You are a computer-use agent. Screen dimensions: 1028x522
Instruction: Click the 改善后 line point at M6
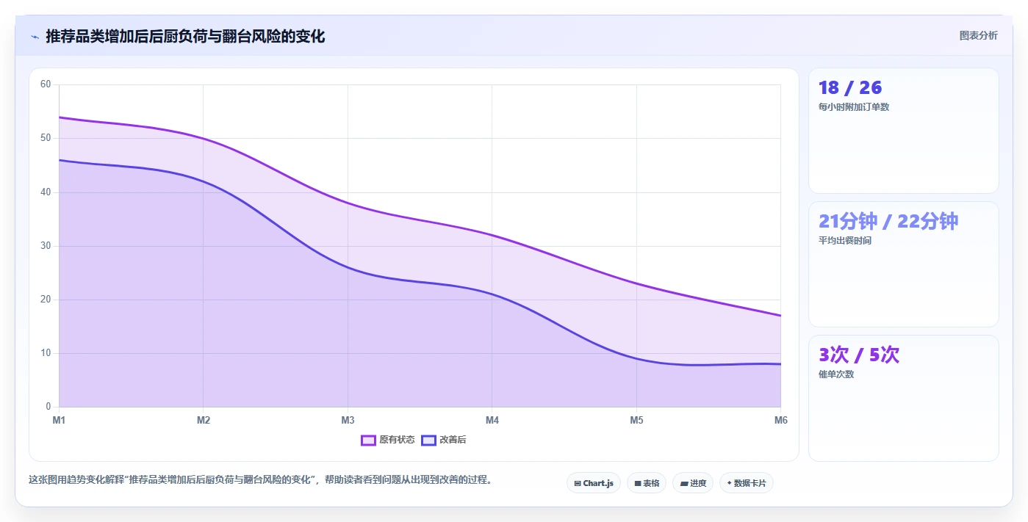coord(780,364)
